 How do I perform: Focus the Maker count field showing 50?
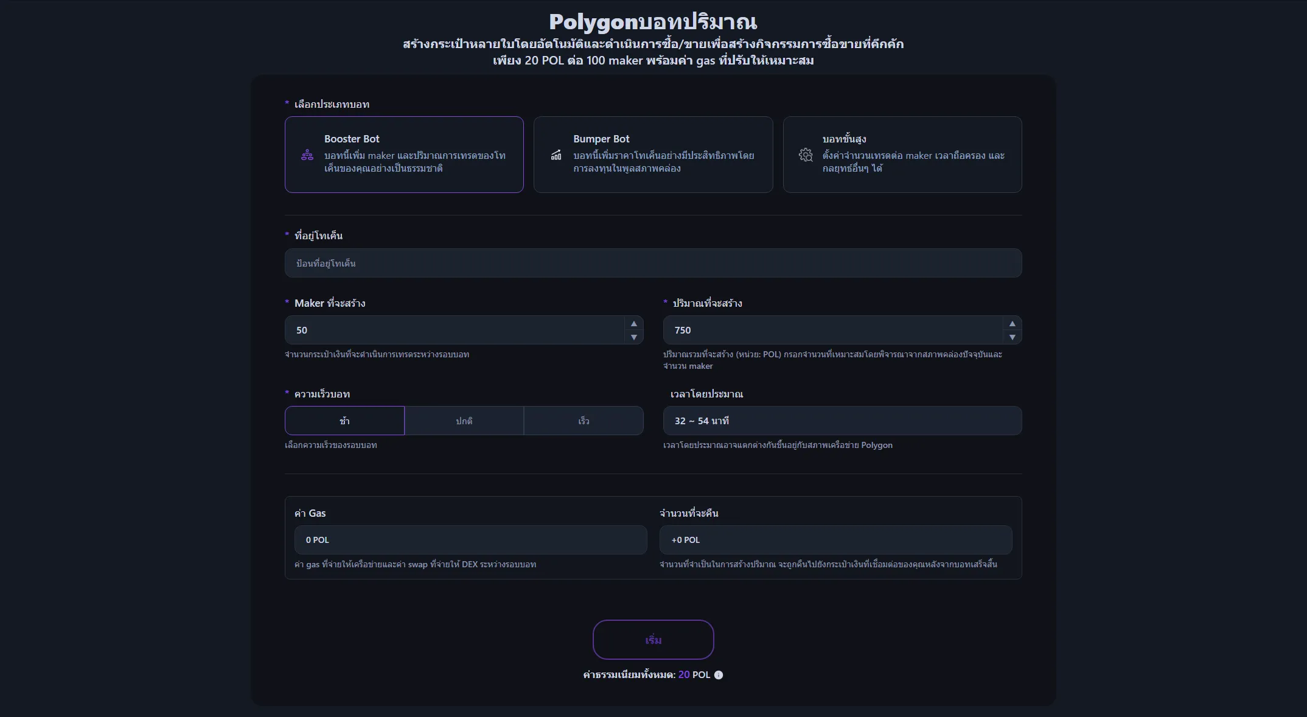[x=453, y=330]
